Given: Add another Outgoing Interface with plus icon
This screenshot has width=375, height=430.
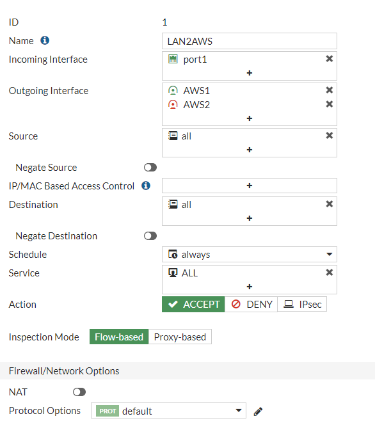Looking at the screenshot, I should [250, 118].
